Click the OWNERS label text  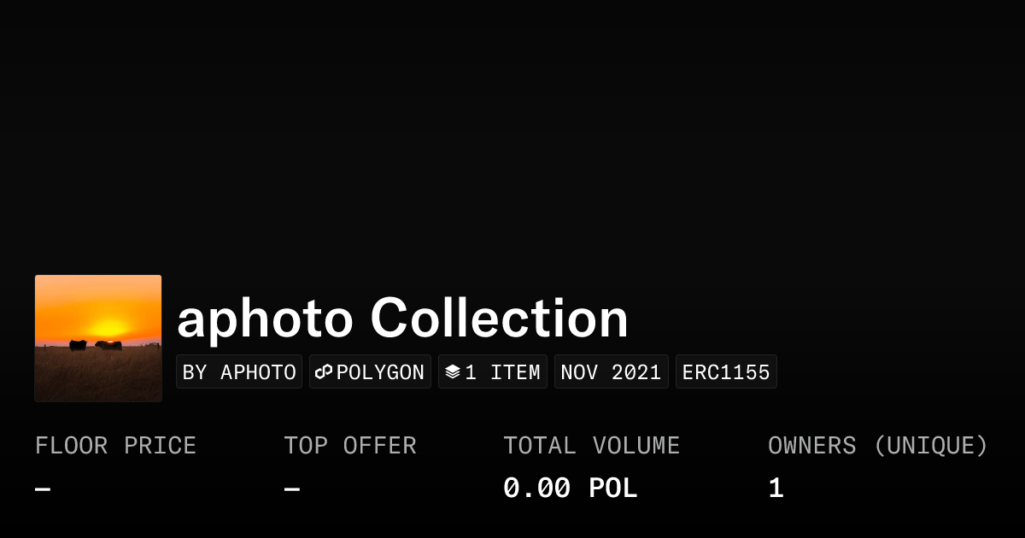[811, 446]
